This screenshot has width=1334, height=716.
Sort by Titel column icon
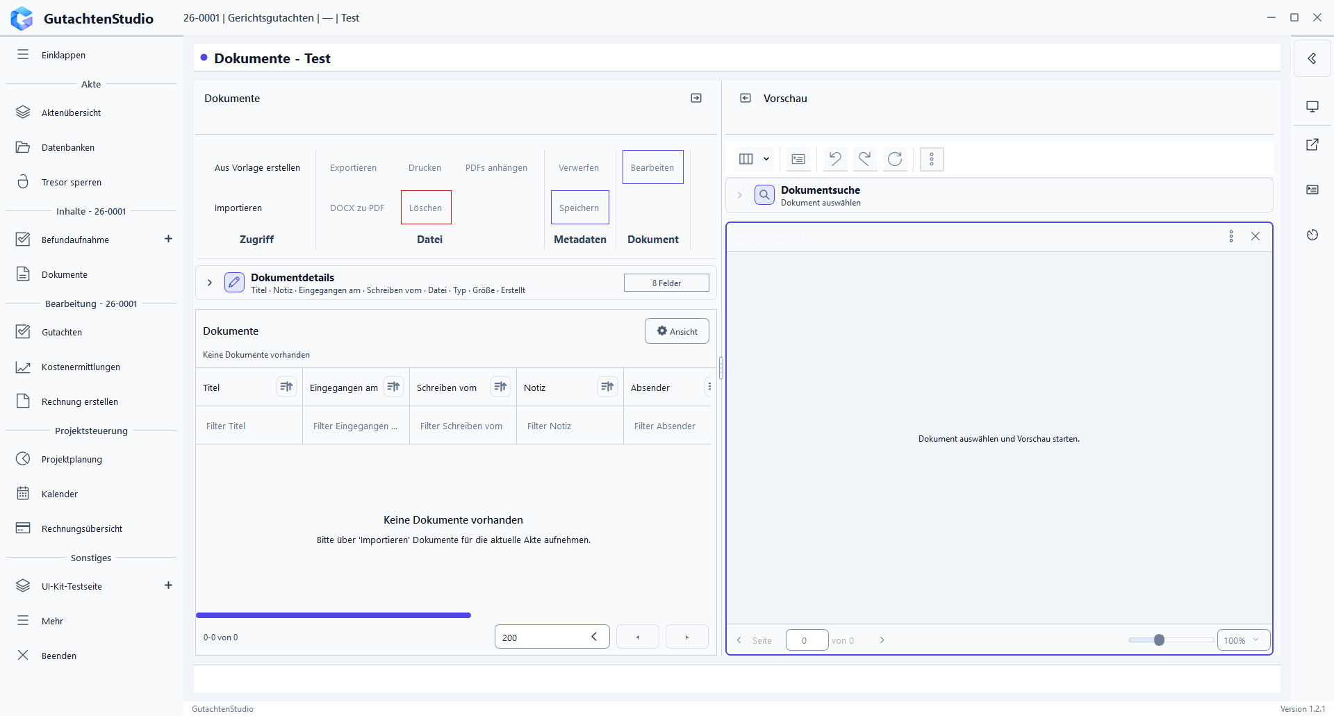(x=286, y=387)
